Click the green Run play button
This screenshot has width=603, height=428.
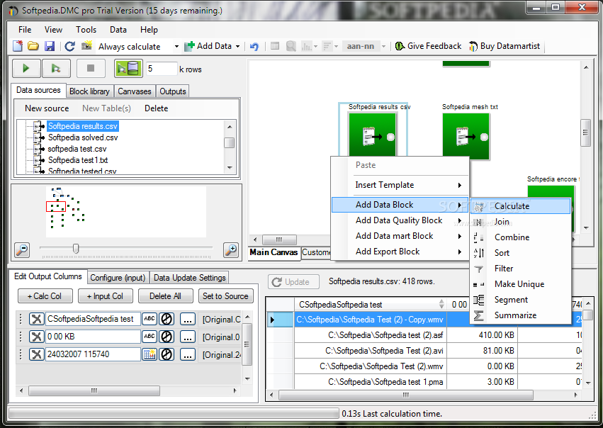pos(26,69)
